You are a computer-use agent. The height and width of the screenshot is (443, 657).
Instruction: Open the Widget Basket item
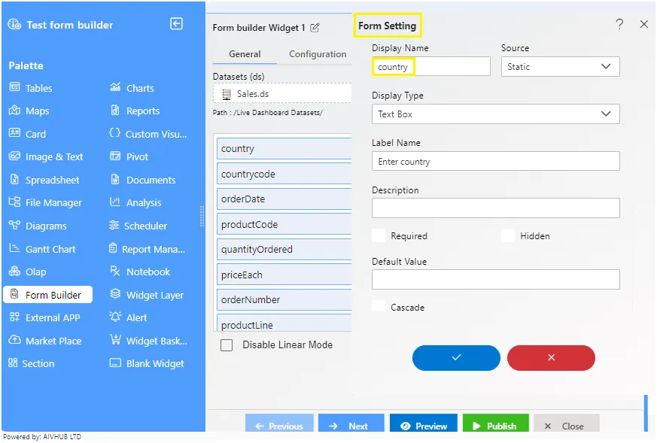pyautogui.click(x=148, y=341)
